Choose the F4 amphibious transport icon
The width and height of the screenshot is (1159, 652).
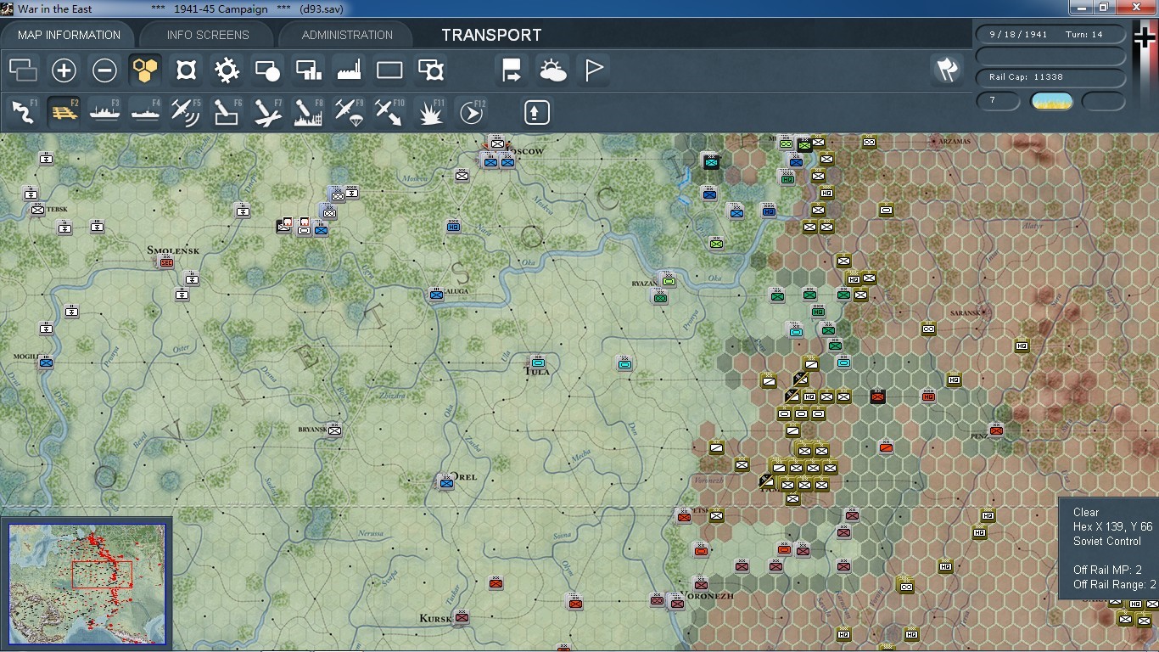145,112
